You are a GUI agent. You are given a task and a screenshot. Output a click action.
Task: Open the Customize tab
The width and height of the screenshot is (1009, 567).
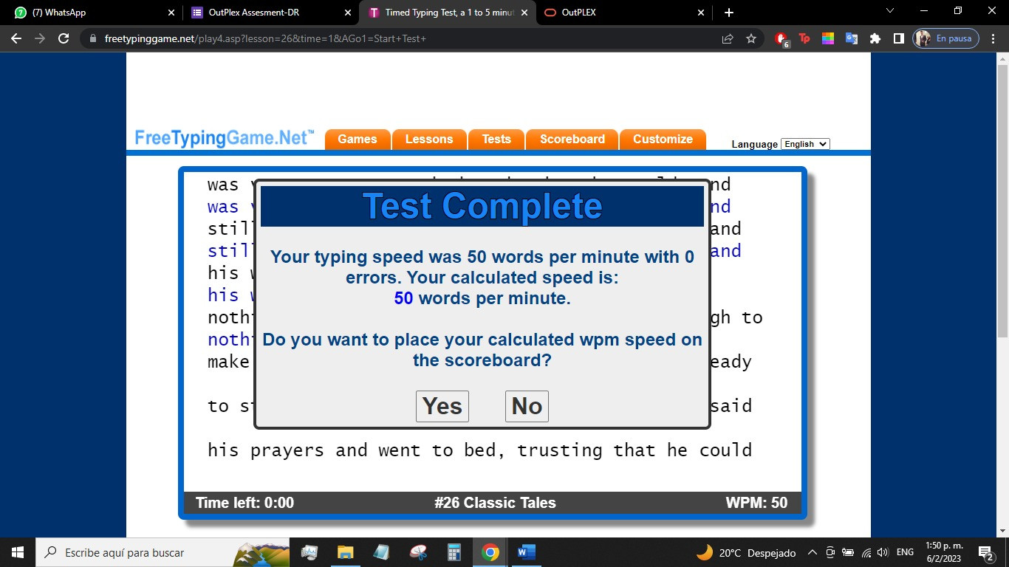(663, 139)
